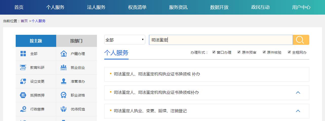Click the 优待抚恤 icon
Screen dimensions: 325x121
click(64, 109)
